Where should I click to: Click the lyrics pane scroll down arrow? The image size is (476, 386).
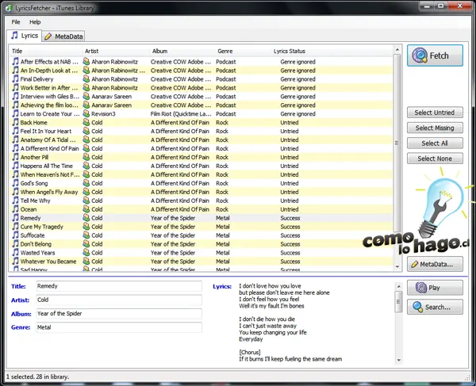coord(399,360)
